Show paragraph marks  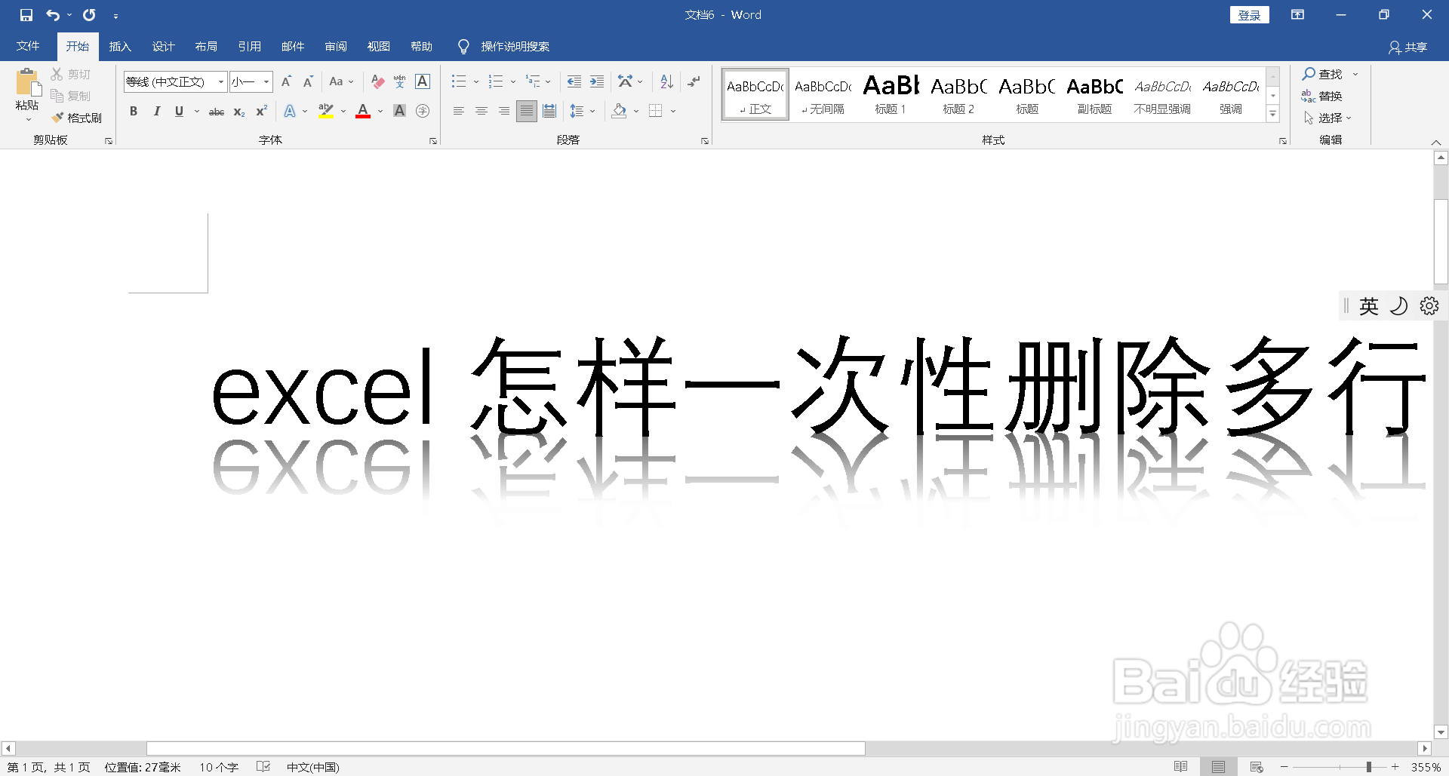(x=693, y=81)
